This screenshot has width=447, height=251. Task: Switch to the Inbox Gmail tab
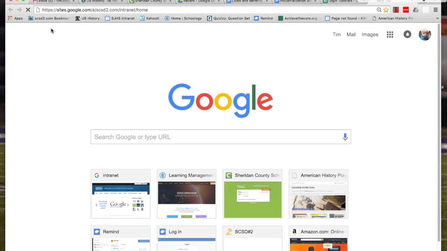pos(54,2)
